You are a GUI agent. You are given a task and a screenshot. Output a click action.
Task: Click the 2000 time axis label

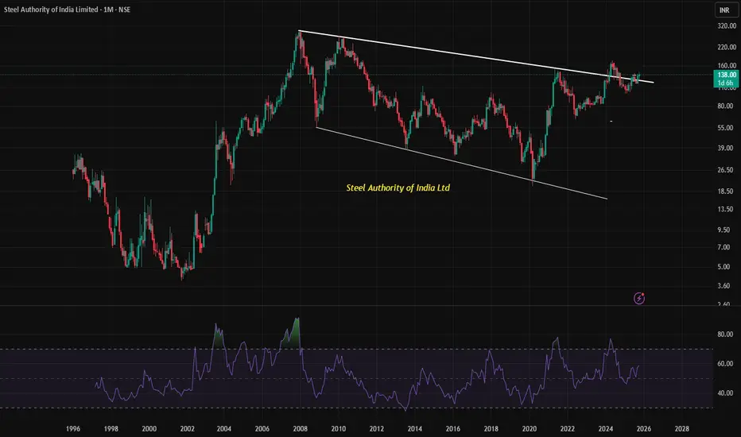click(149, 429)
